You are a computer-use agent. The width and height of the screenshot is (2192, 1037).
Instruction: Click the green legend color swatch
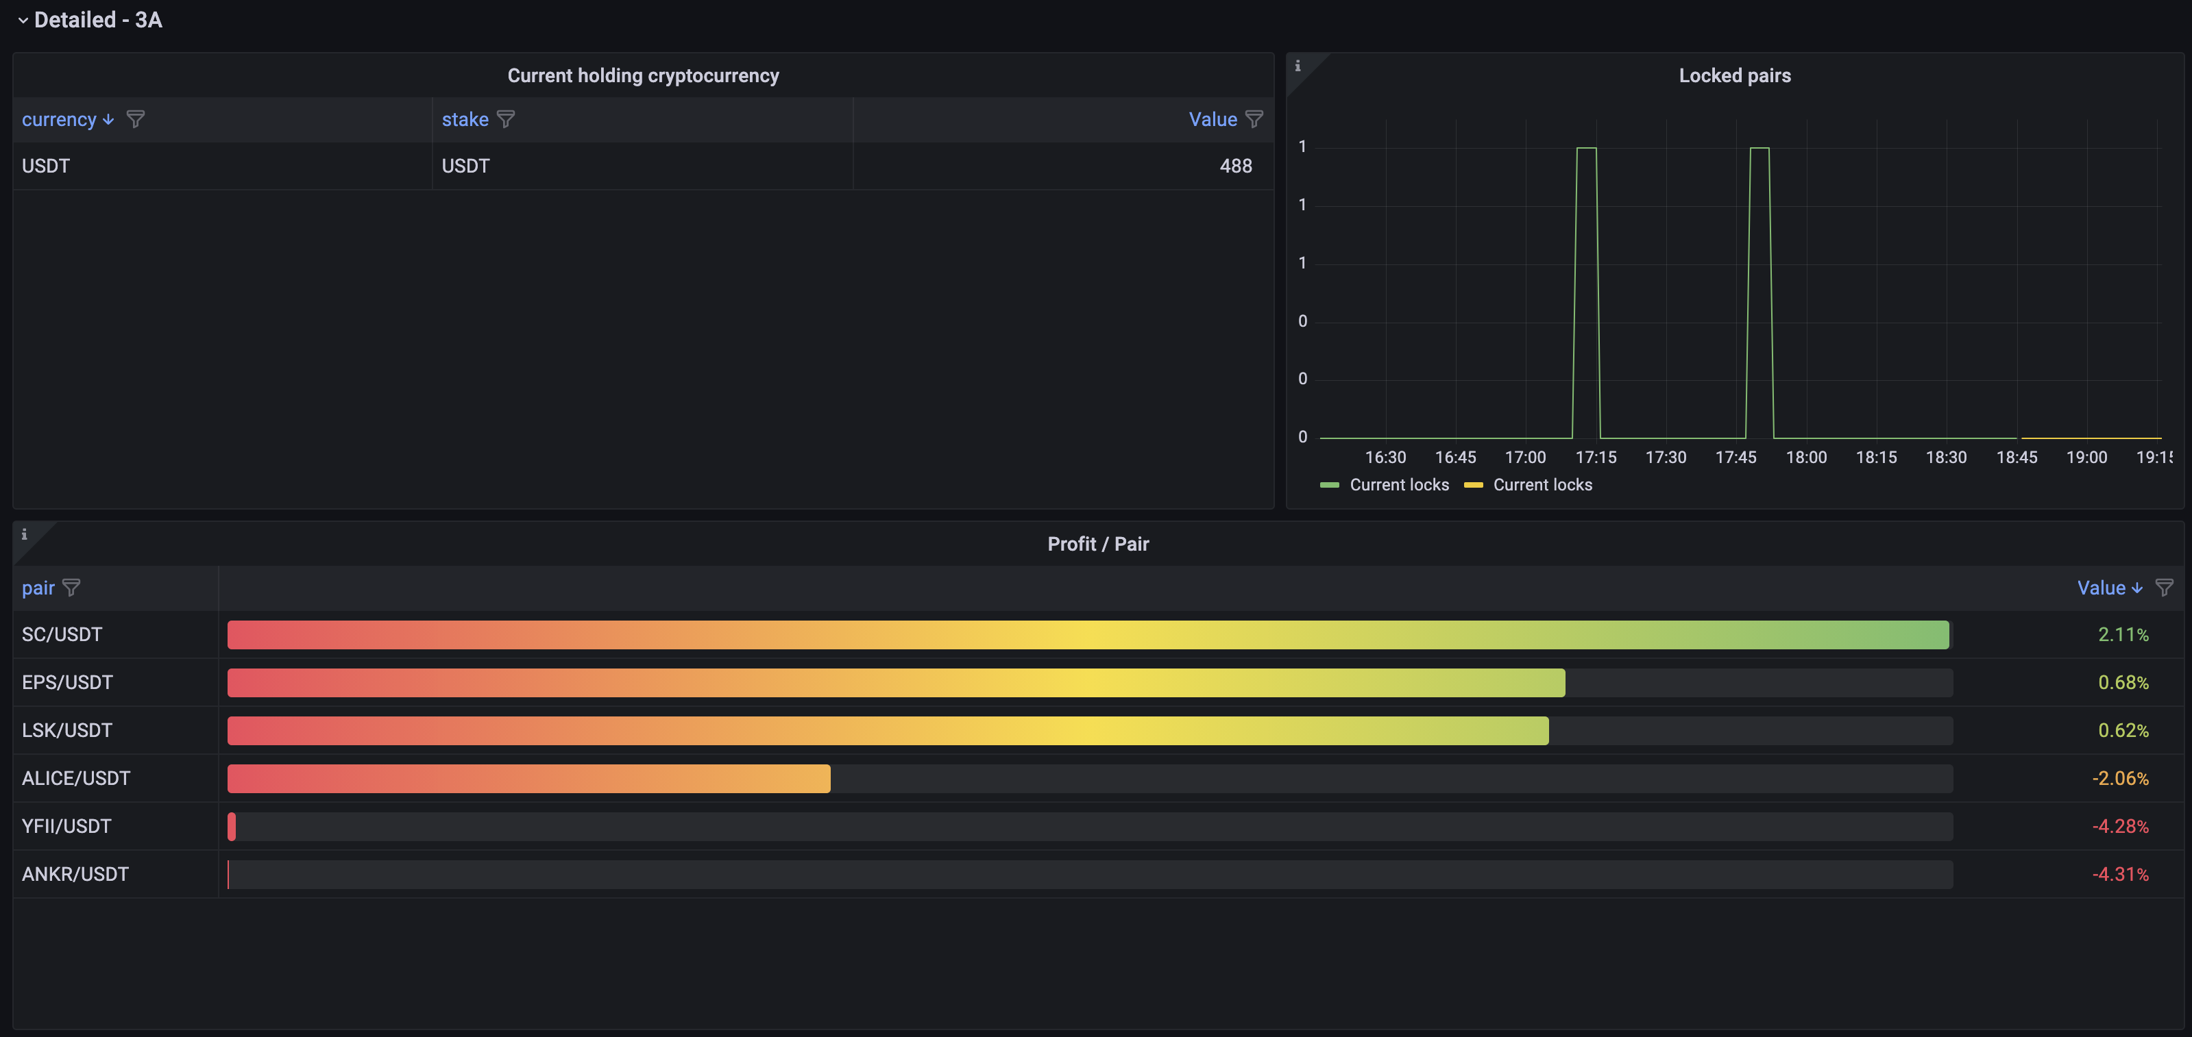click(x=1329, y=484)
